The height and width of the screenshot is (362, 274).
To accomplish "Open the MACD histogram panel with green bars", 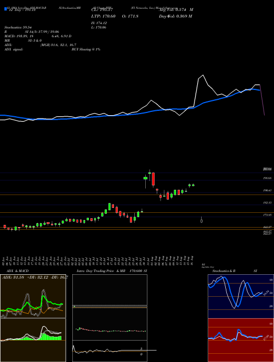I will point(33,340).
